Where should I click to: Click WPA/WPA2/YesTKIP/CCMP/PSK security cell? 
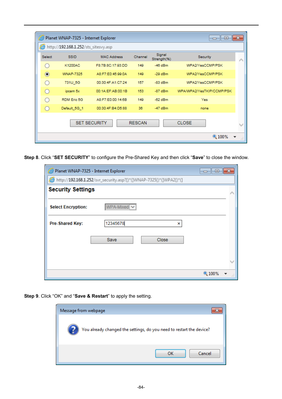pos(205,91)
